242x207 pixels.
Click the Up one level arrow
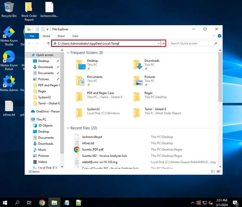click(x=48, y=43)
